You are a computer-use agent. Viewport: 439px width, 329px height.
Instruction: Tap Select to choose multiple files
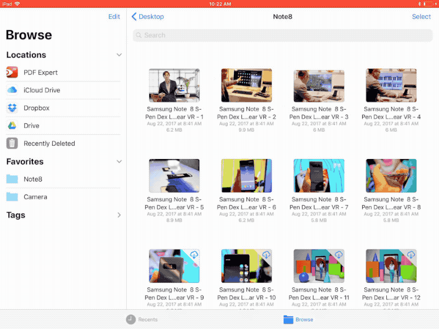coord(421,16)
